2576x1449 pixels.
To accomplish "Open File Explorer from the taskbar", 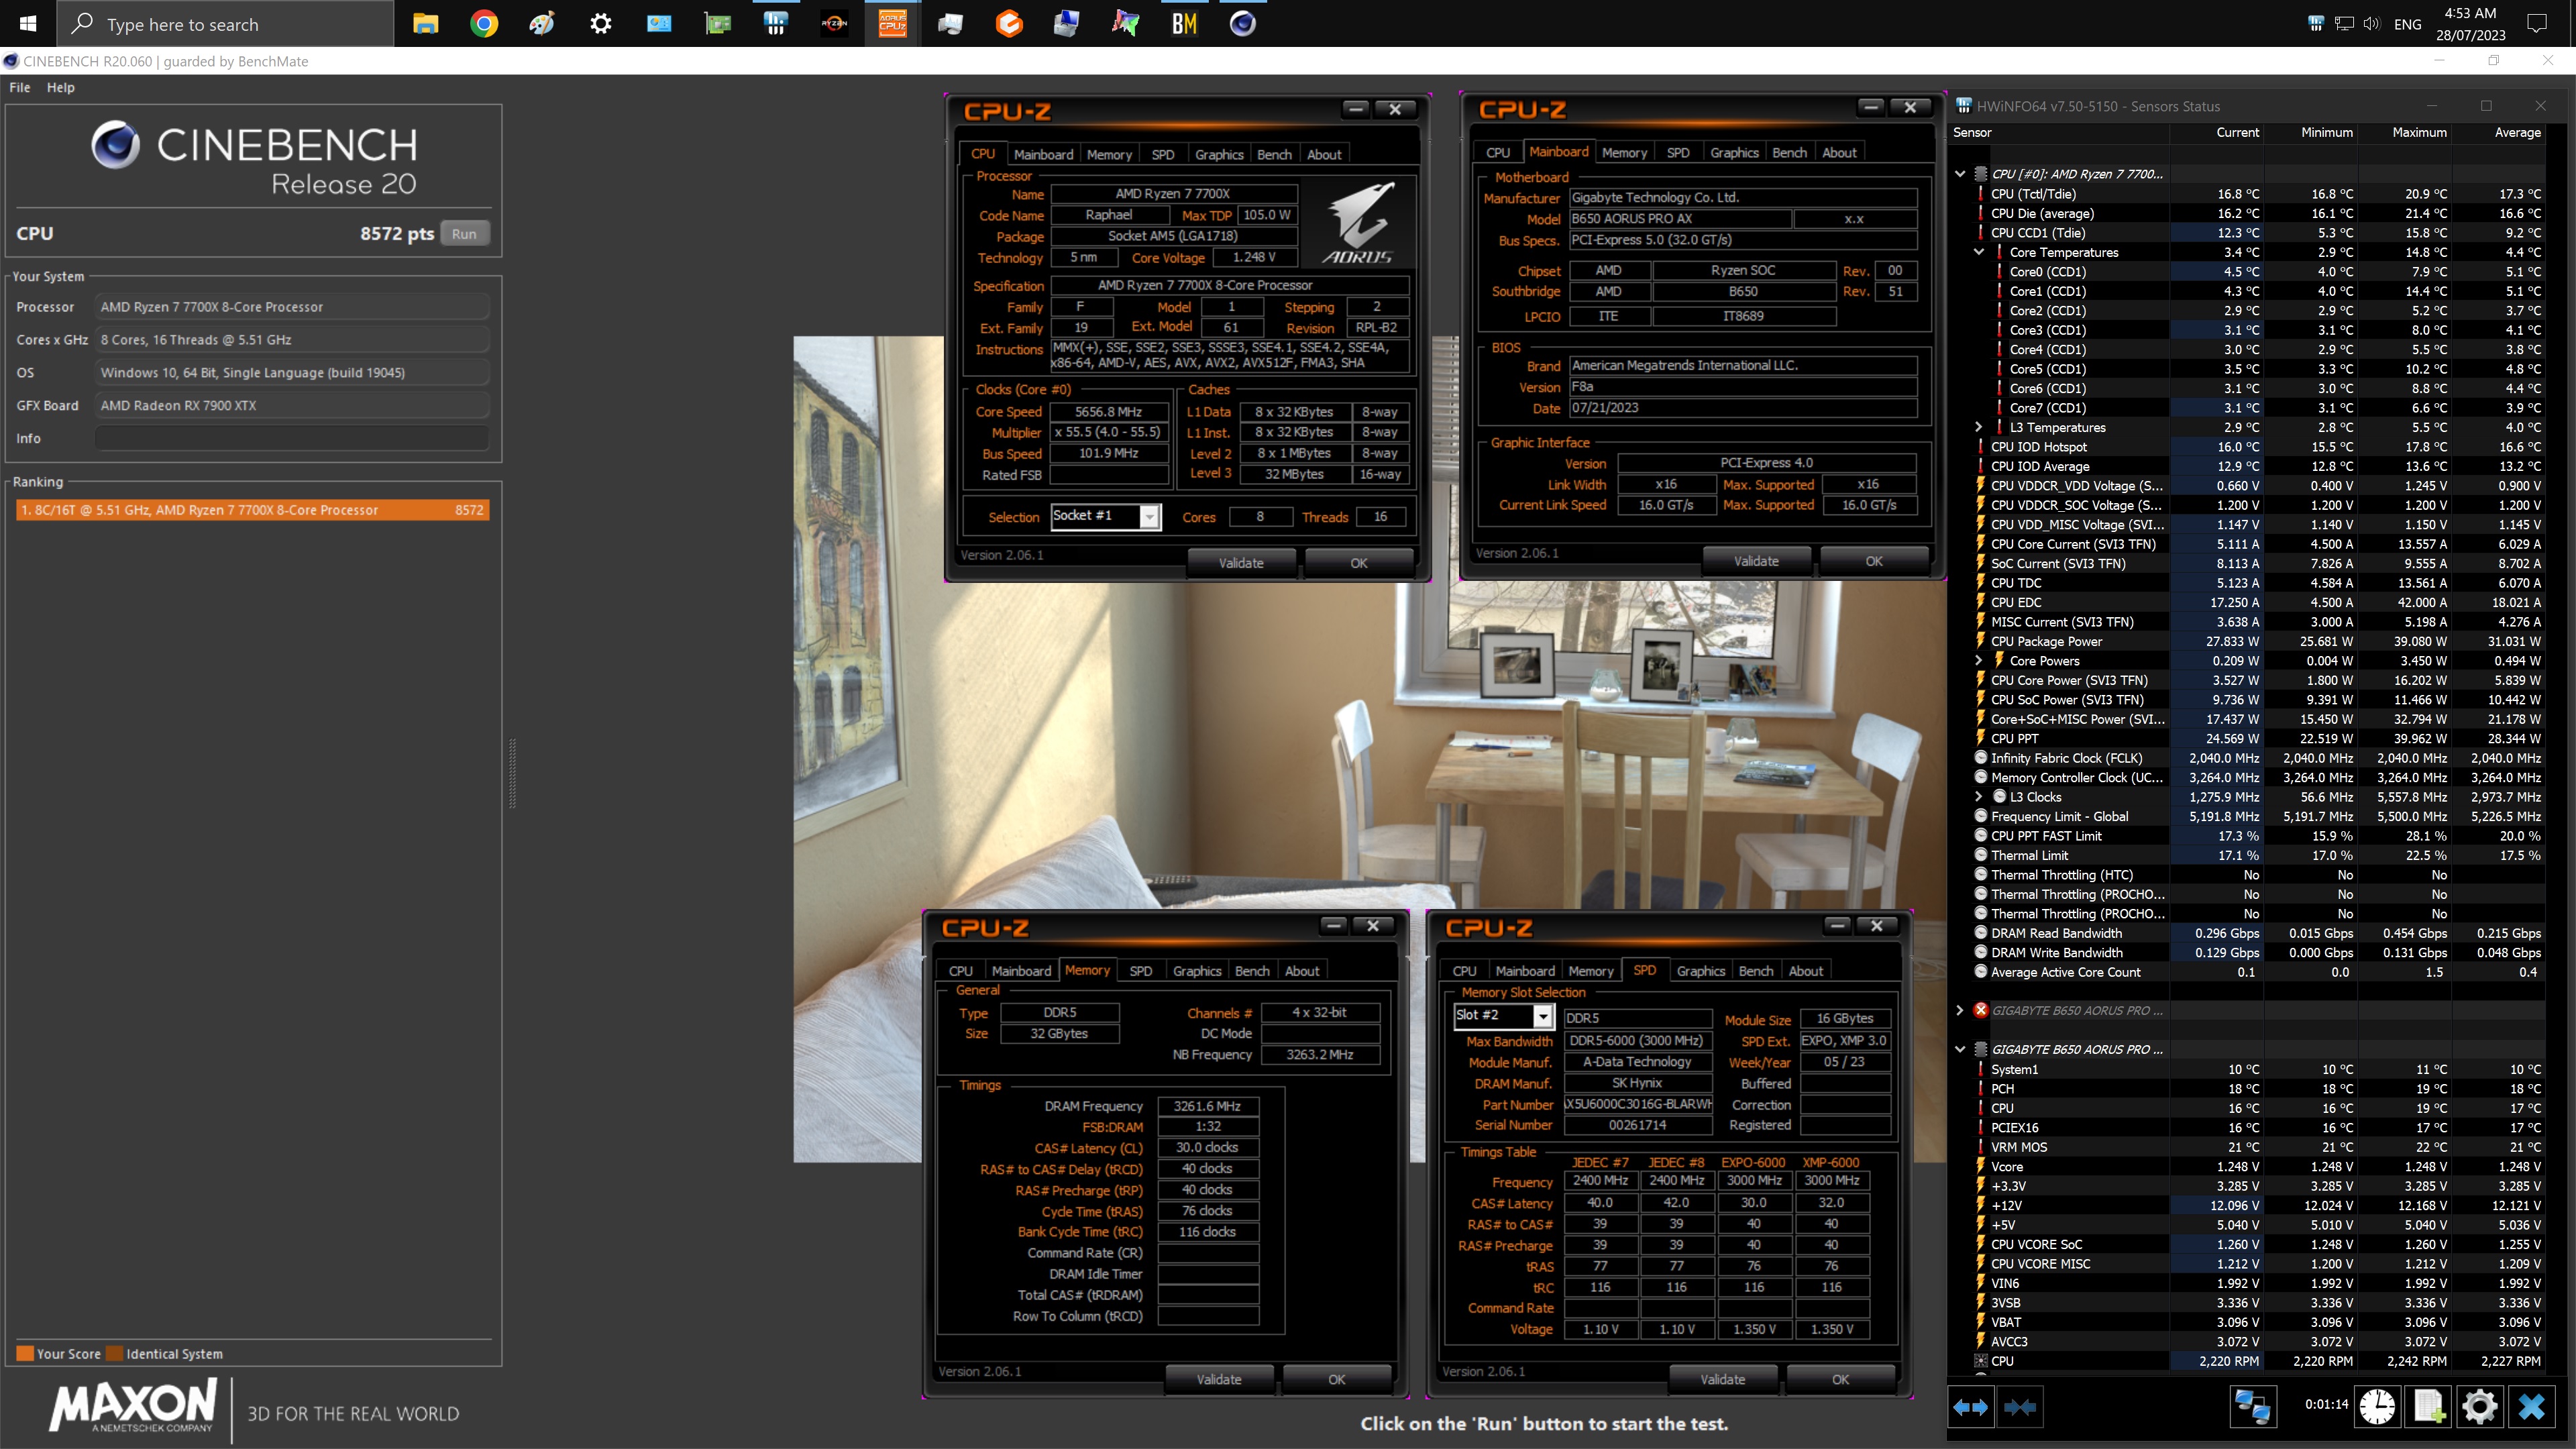I will [x=426, y=23].
